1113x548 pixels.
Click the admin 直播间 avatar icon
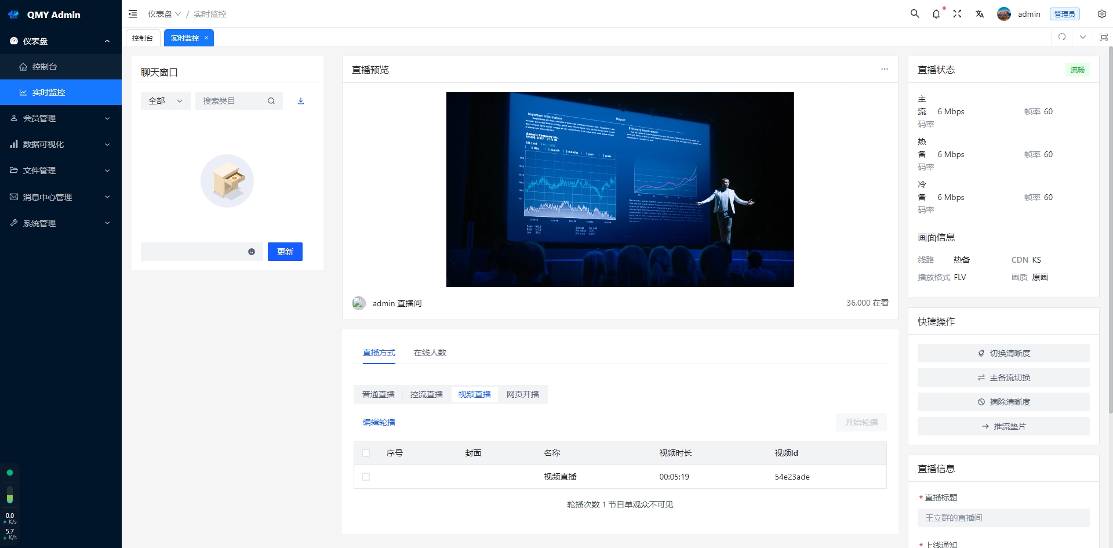click(x=359, y=303)
